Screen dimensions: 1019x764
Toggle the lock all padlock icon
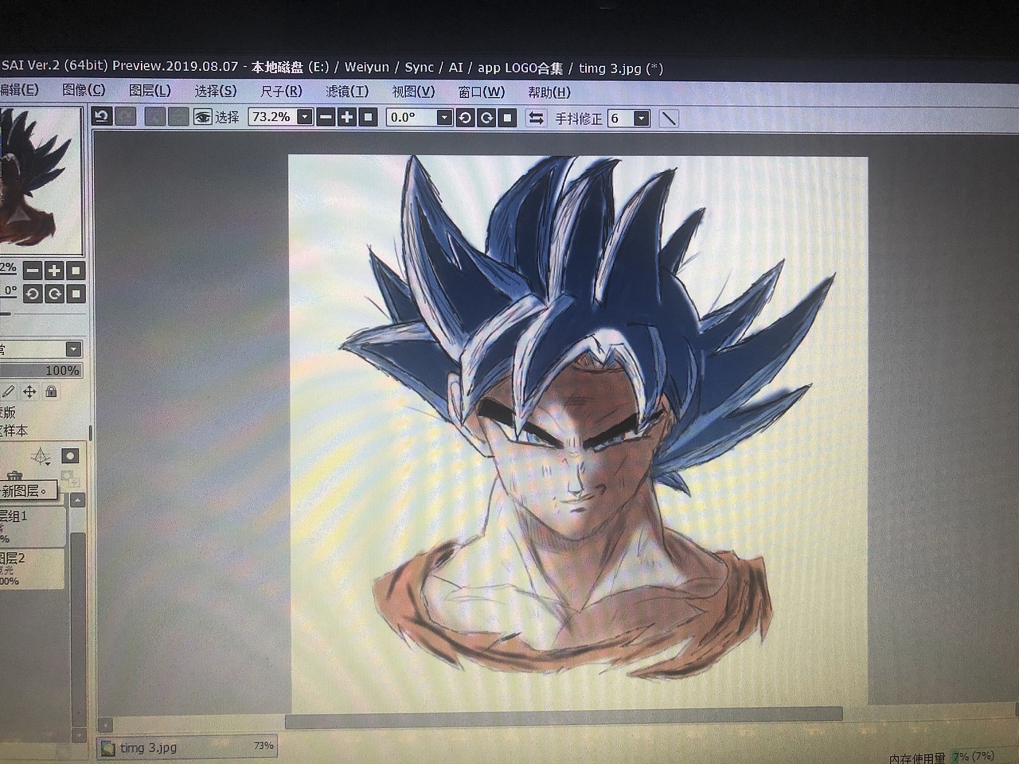click(x=51, y=392)
